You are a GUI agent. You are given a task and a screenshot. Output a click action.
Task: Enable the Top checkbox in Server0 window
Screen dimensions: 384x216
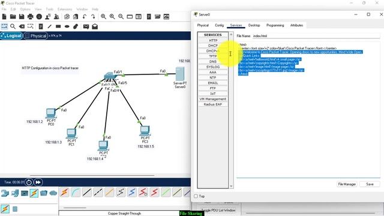point(196,196)
